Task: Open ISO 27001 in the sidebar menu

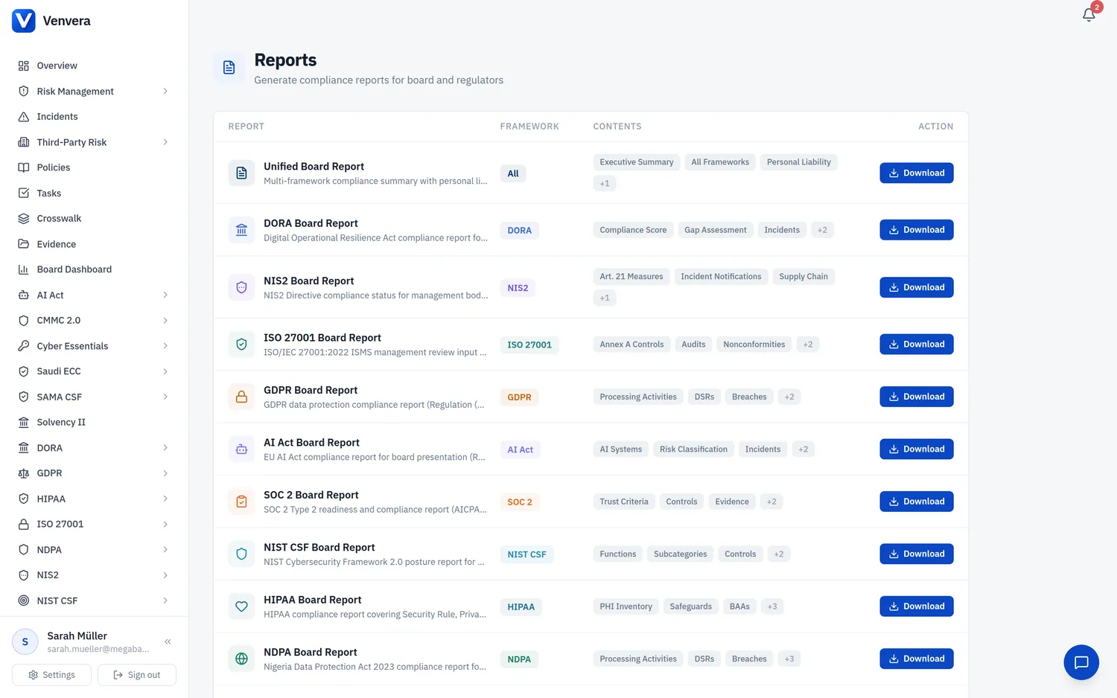Action: 94,524
